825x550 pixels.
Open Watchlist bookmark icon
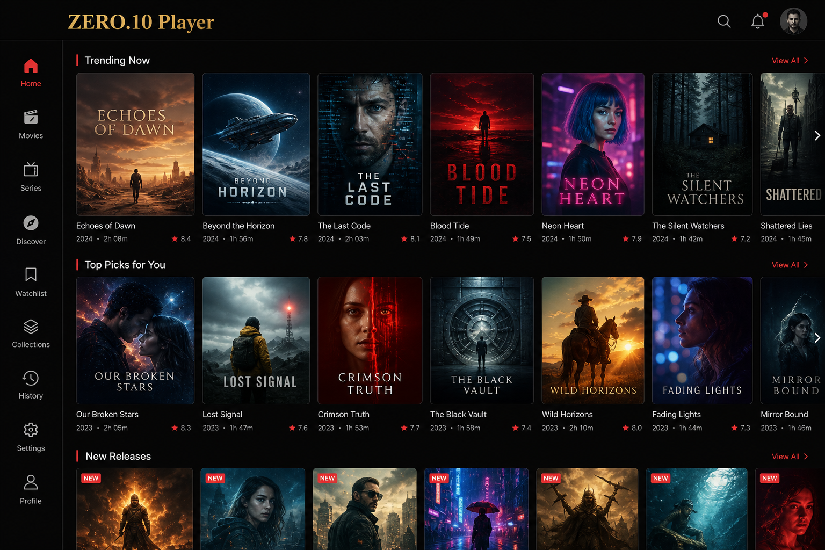click(31, 275)
